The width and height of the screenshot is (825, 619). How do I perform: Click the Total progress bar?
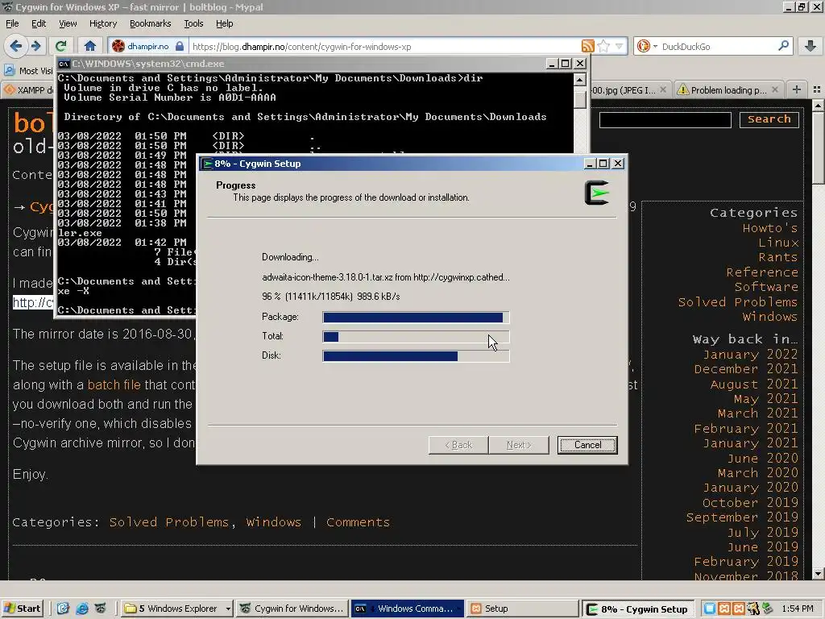(x=416, y=336)
